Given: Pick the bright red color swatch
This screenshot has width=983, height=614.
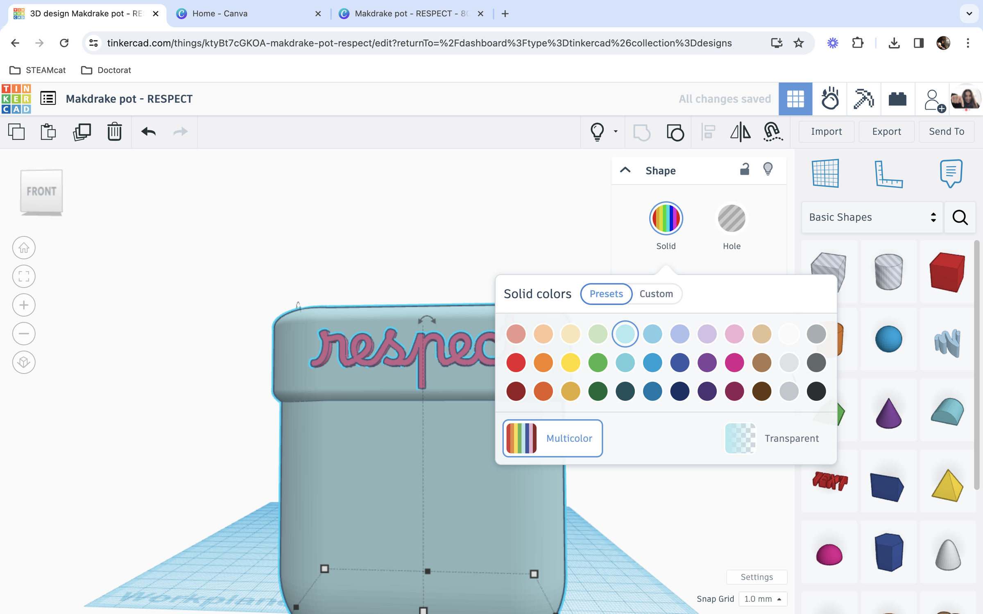Looking at the screenshot, I should click(x=516, y=363).
